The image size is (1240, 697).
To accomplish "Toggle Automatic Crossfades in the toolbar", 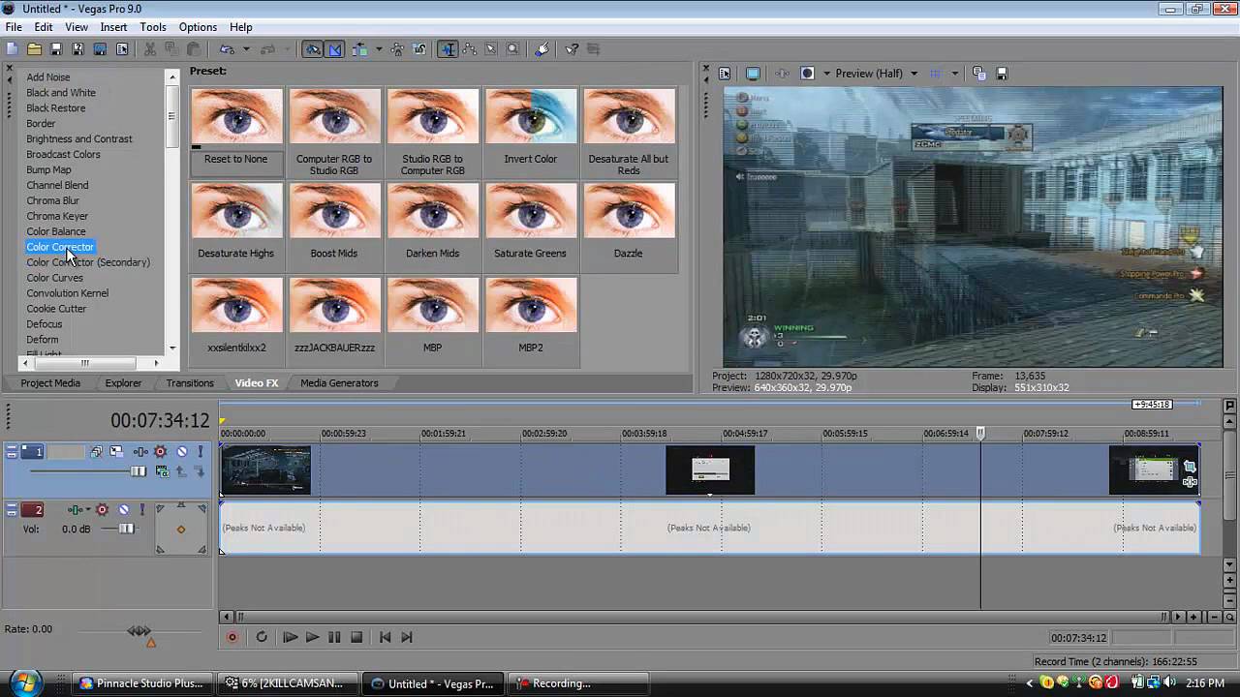I will tap(335, 49).
